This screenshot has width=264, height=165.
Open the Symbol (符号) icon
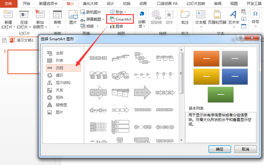[255, 14]
